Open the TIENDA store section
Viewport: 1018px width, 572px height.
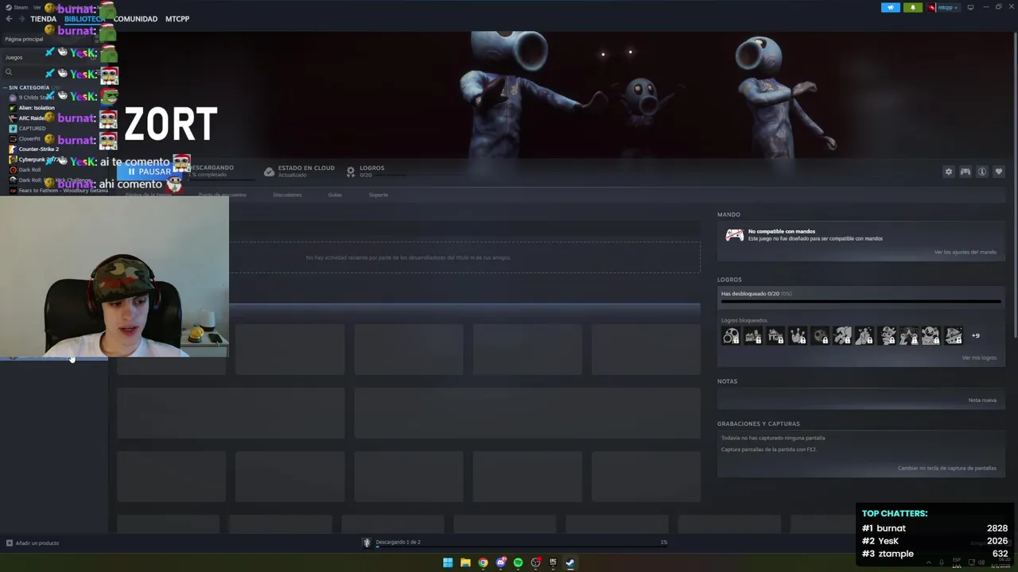point(43,19)
